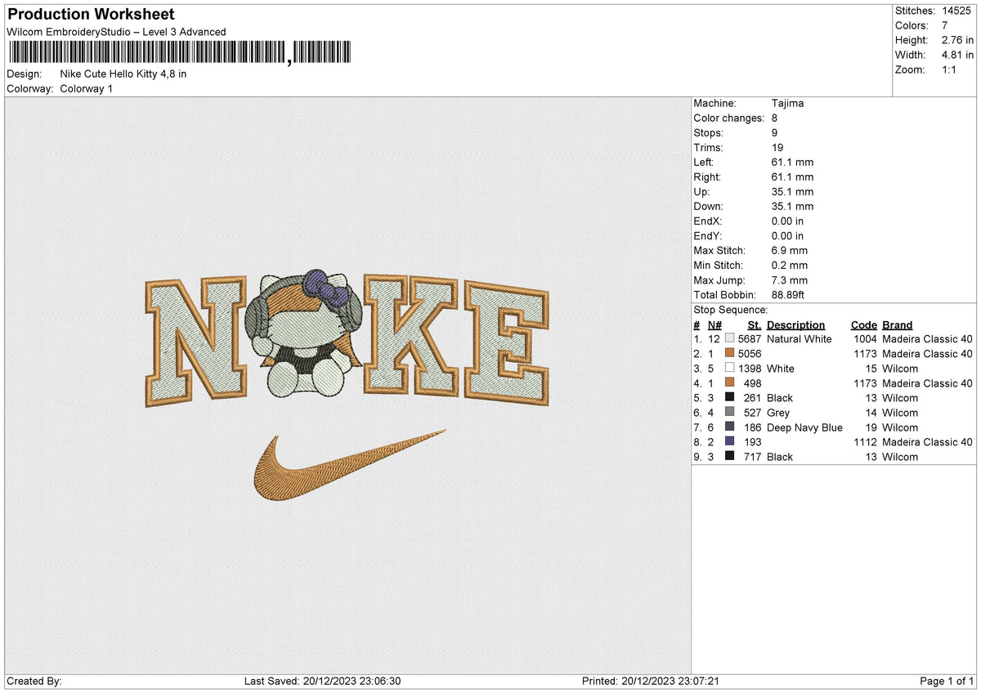This screenshot has width=981, height=693.
Task: Click design name "Nike Cute Hello Kitty 4,8 in"
Action: click(123, 74)
